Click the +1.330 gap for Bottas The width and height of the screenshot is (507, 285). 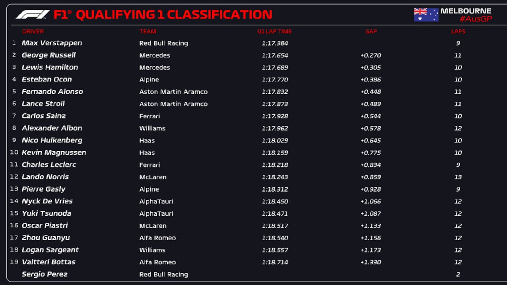371,262
